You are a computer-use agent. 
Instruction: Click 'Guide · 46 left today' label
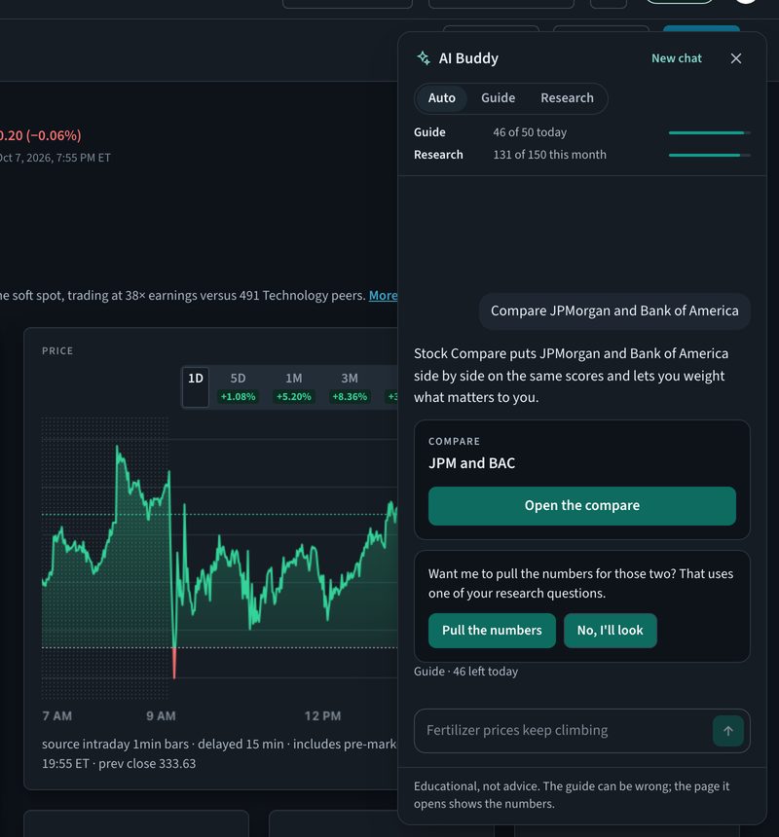465,672
